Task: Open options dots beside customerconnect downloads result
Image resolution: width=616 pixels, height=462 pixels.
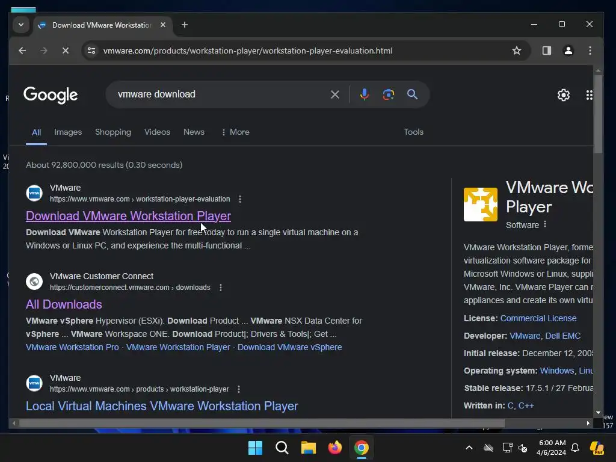Action: [x=221, y=288]
